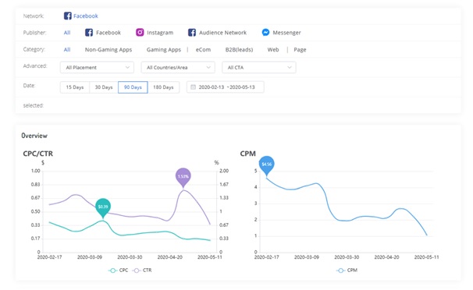473x290 pixels.
Task: Select the 180 Days range
Action: pos(163,87)
